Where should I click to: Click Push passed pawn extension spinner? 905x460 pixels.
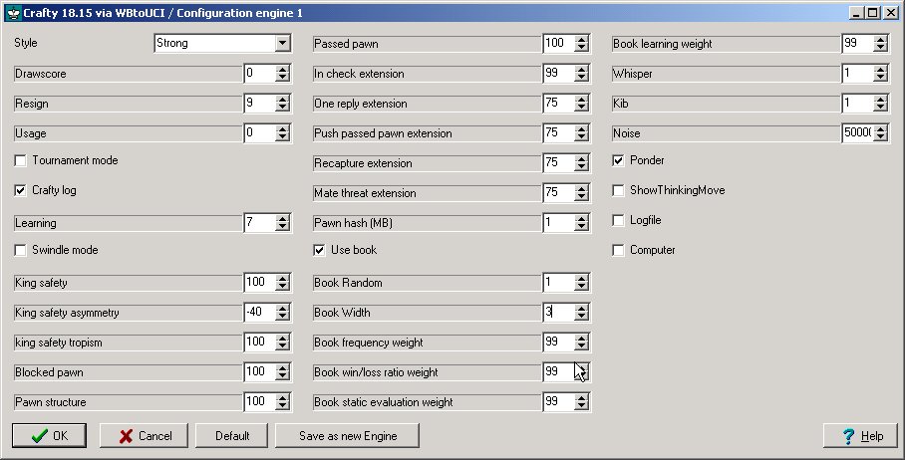pos(581,133)
